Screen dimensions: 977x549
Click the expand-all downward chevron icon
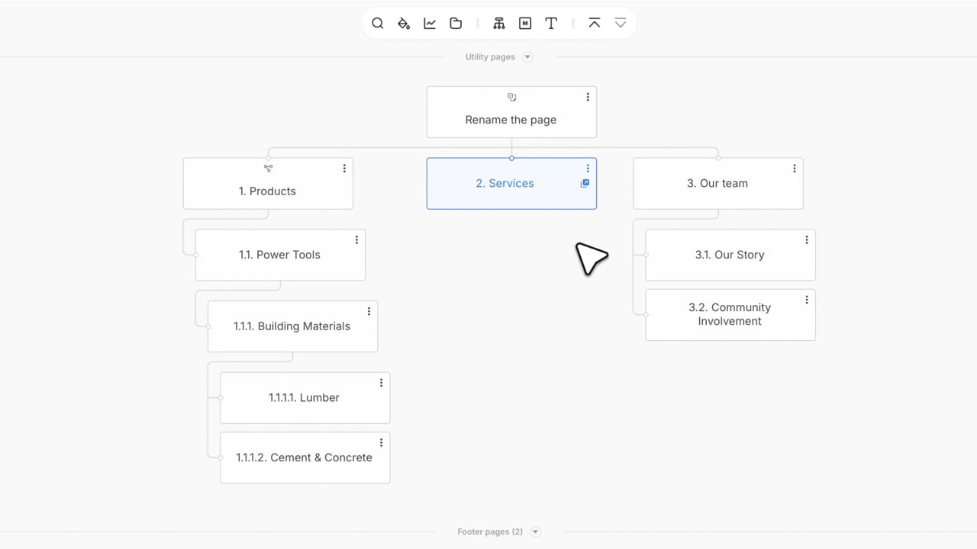click(621, 24)
